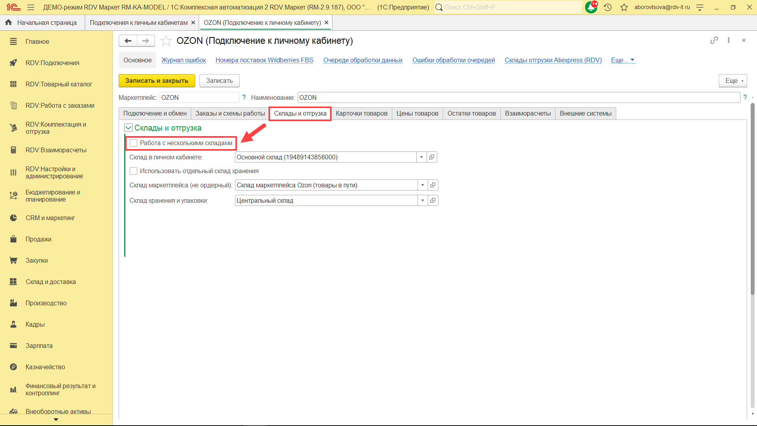
Task: Collapse the Склады и отгрузка group
Action: click(128, 127)
